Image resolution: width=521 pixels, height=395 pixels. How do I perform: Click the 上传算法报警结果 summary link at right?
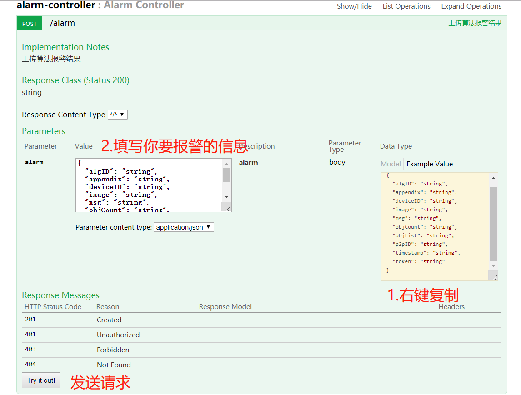pyautogui.click(x=475, y=23)
